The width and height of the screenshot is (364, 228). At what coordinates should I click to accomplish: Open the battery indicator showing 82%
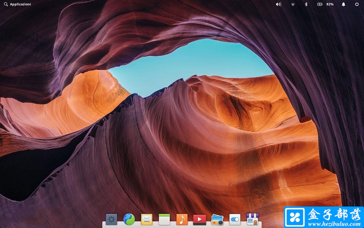pyautogui.click(x=325, y=4)
